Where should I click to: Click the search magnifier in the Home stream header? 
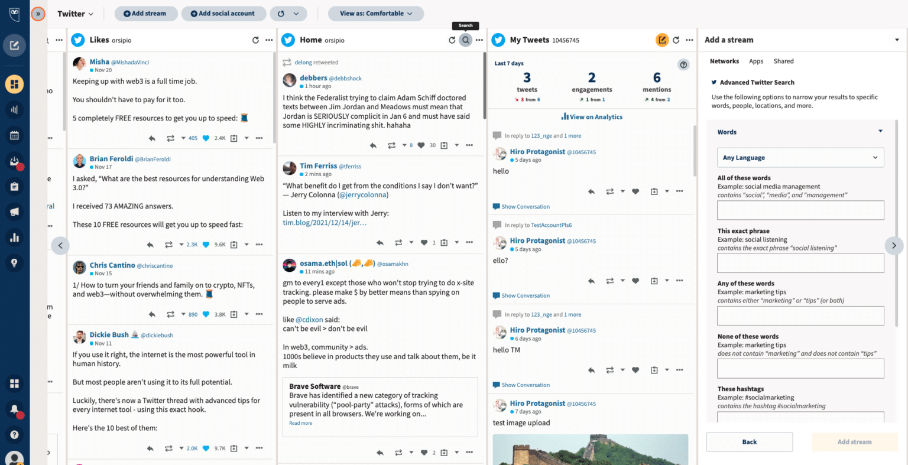click(x=465, y=40)
